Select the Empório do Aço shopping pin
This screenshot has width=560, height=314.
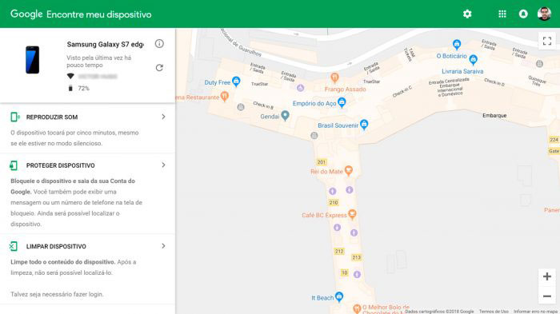342,102
